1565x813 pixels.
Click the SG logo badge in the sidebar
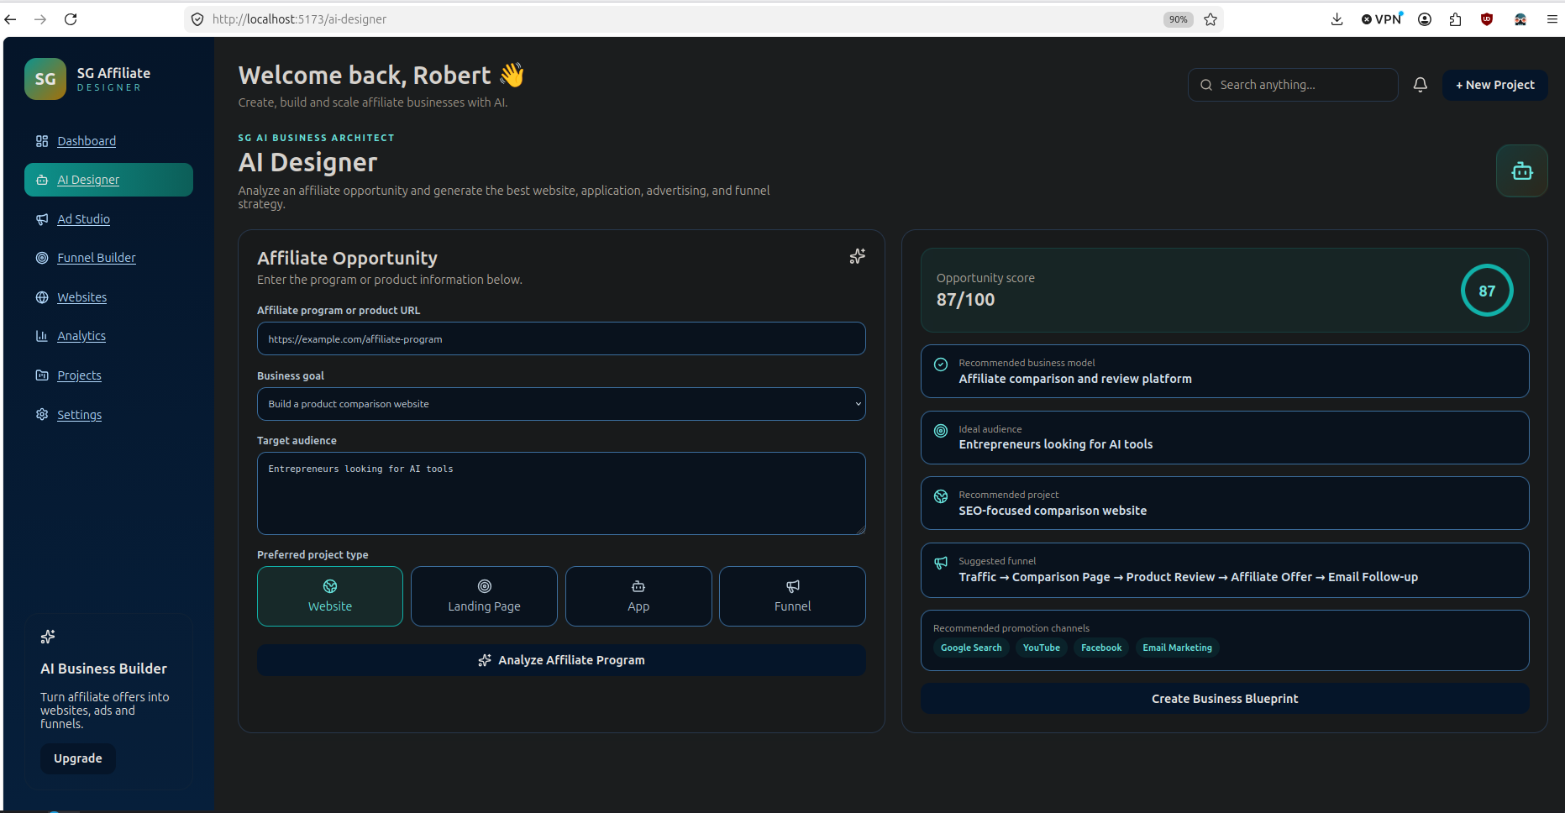tap(45, 79)
